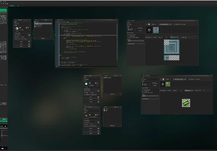Open origin preset dropdown in green ball sprite editor
This screenshot has height=151, width=217.
[x=188, y=91]
